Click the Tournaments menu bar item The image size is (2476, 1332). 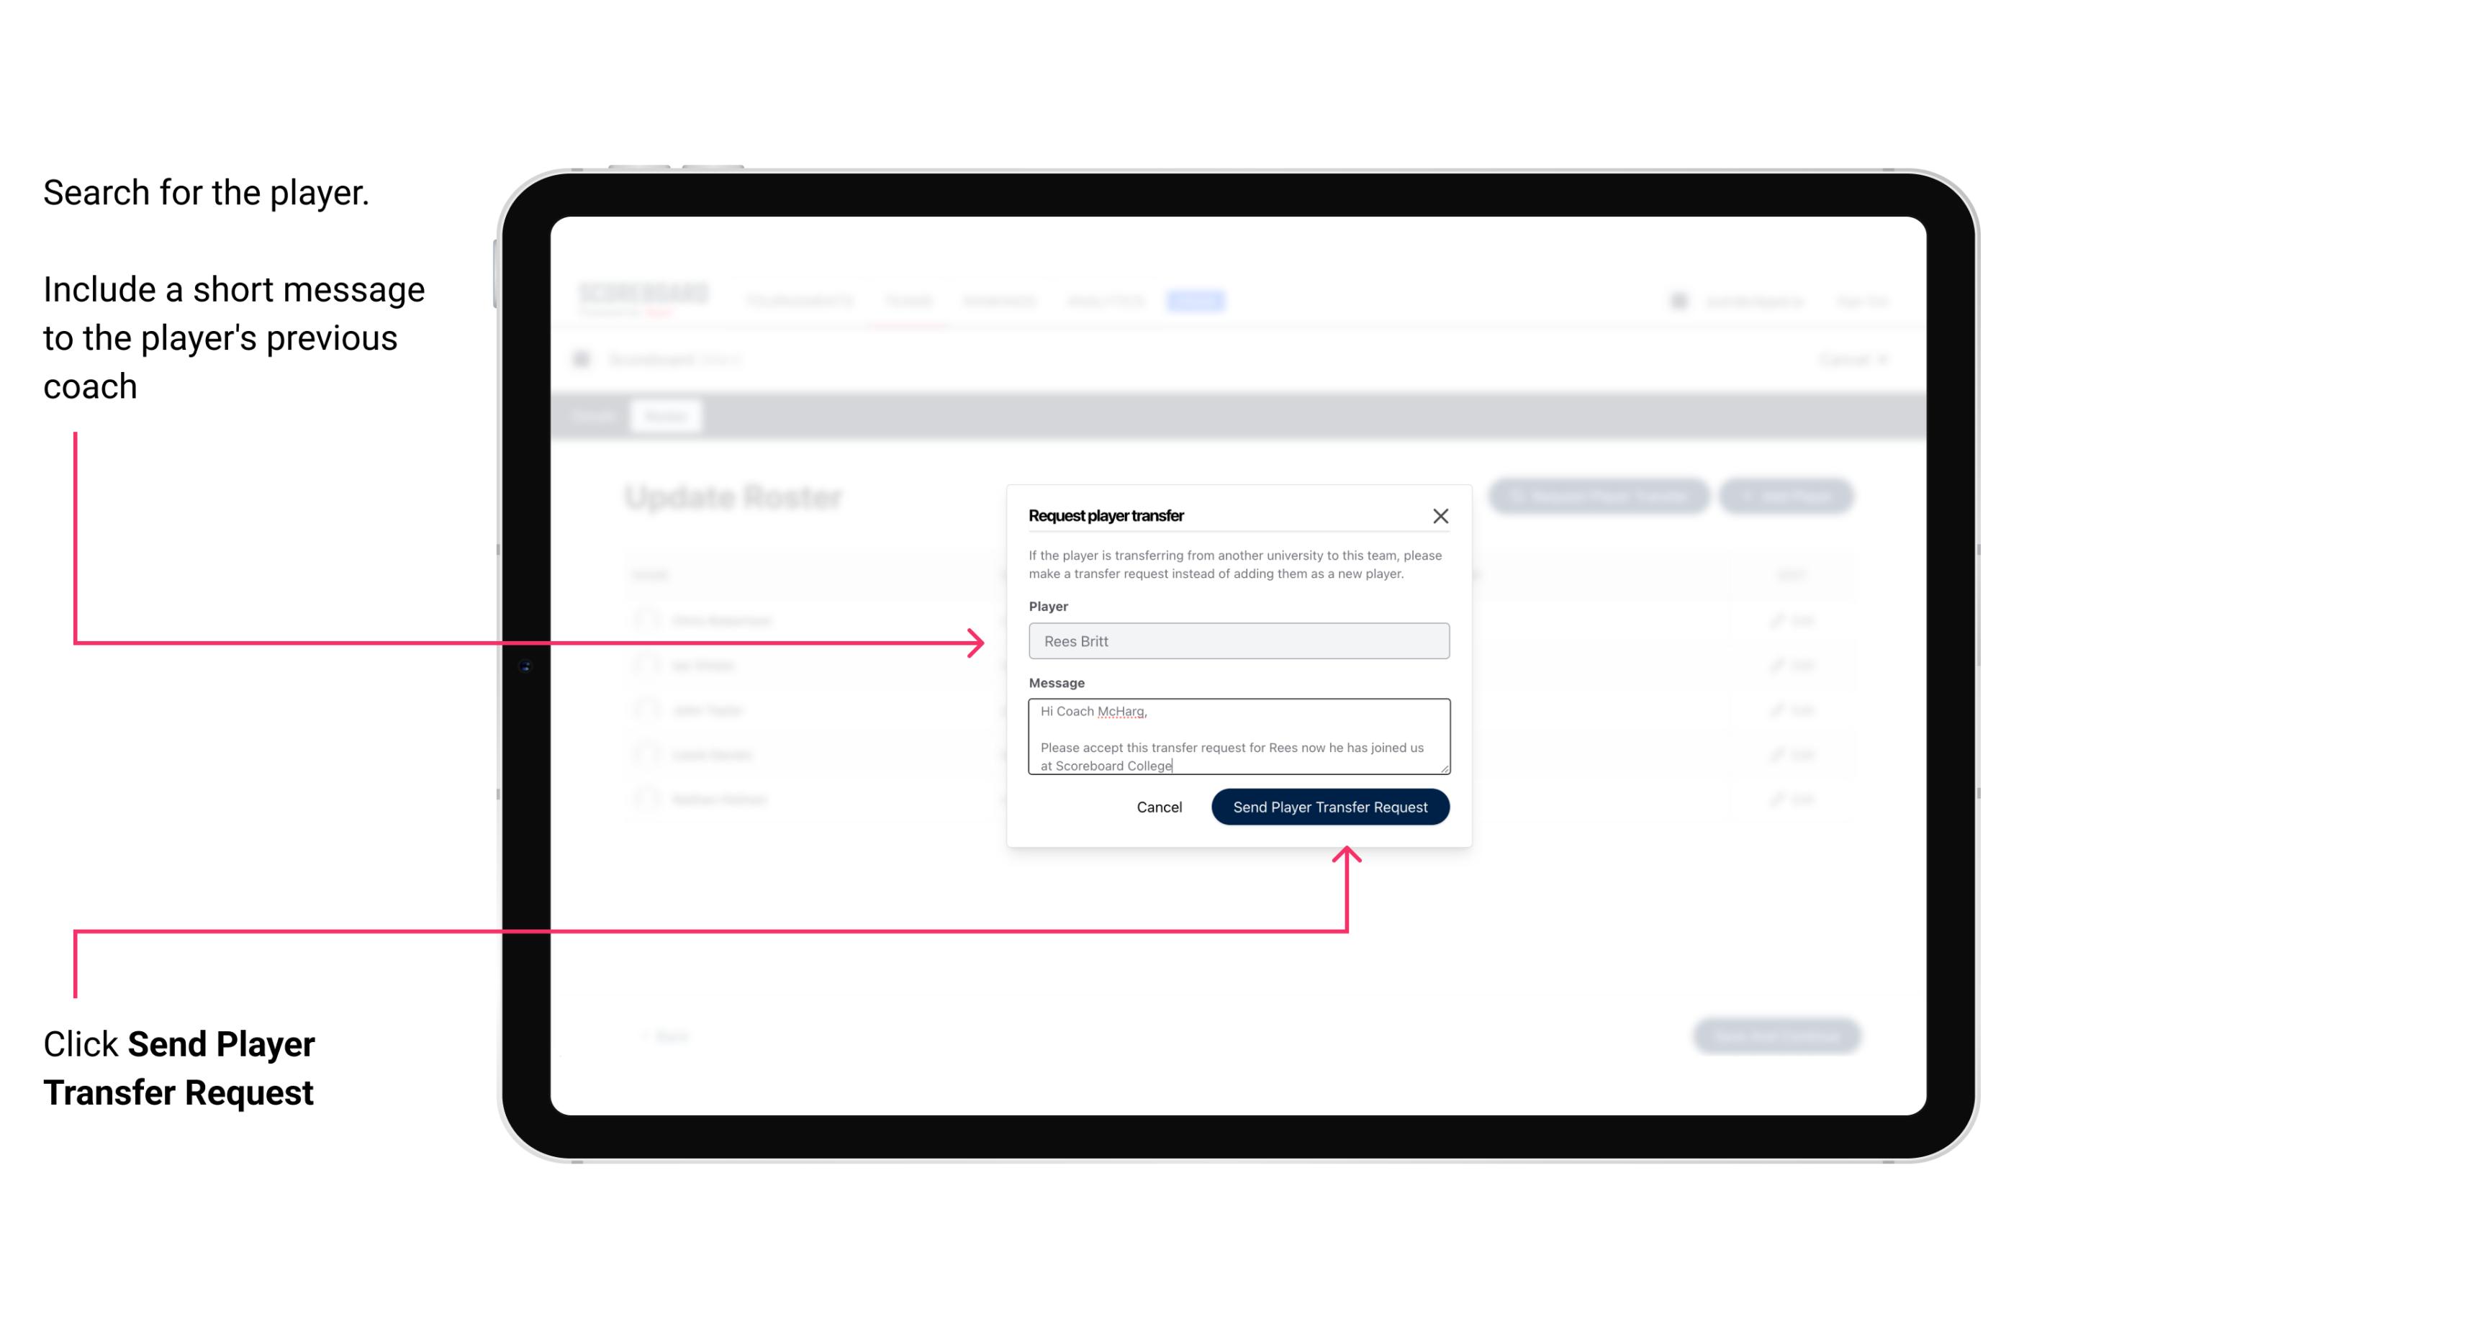tap(804, 300)
